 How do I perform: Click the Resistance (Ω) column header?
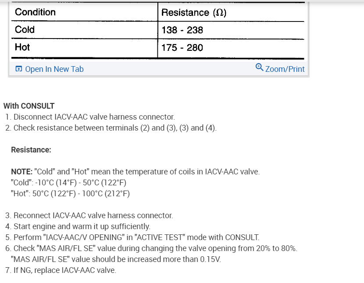click(193, 13)
